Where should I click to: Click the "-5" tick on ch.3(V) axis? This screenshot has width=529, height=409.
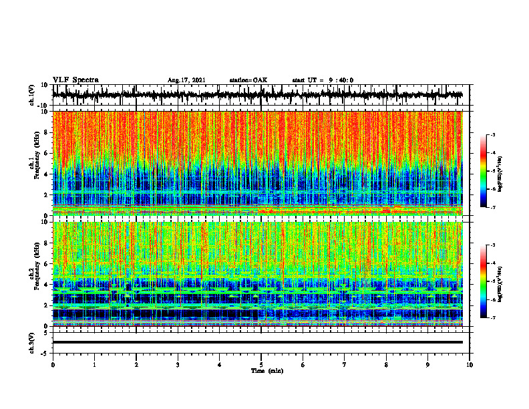coord(45,354)
